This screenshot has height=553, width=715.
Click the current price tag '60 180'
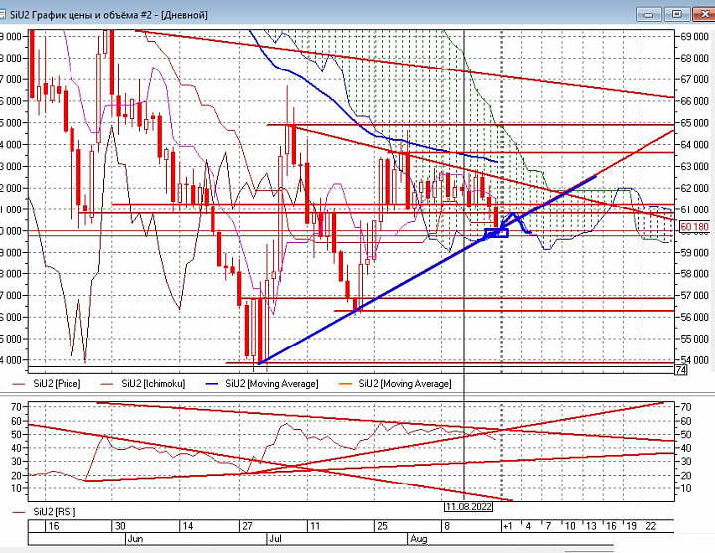(x=695, y=227)
